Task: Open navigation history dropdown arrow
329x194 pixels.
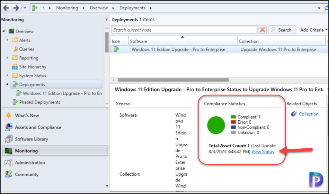Action: point(25,8)
